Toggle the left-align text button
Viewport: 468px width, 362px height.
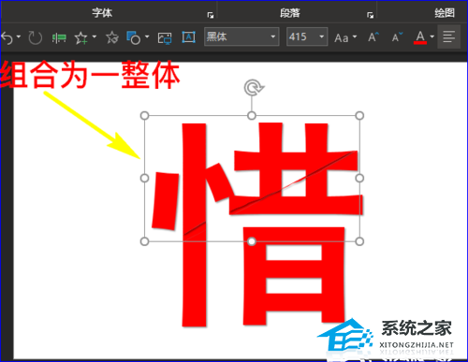(449, 37)
